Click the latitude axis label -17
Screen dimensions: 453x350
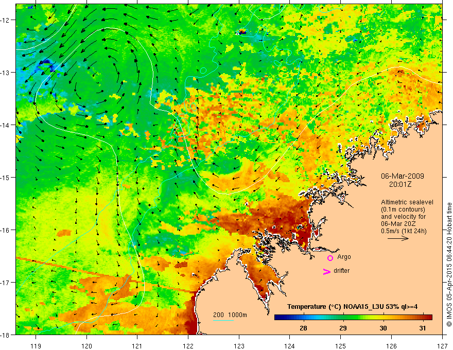click(6, 283)
